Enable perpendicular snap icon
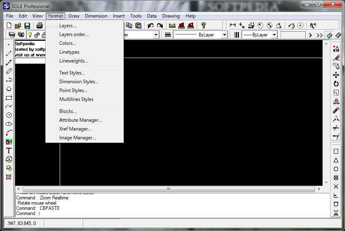The width and height of the screenshot is (345, 231). coord(336,195)
